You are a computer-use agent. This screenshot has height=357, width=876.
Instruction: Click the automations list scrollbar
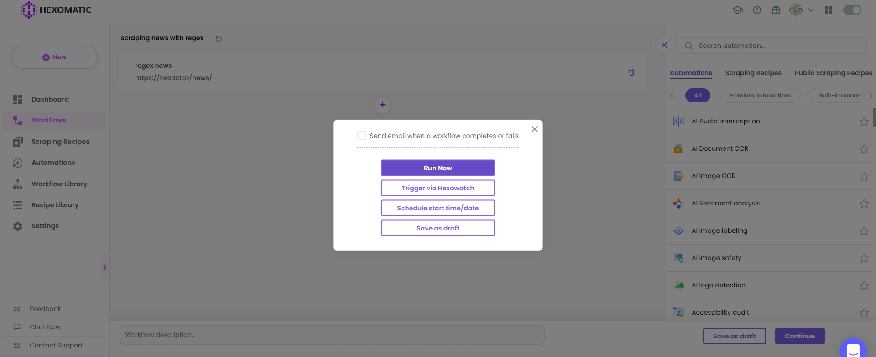tap(874, 117)
